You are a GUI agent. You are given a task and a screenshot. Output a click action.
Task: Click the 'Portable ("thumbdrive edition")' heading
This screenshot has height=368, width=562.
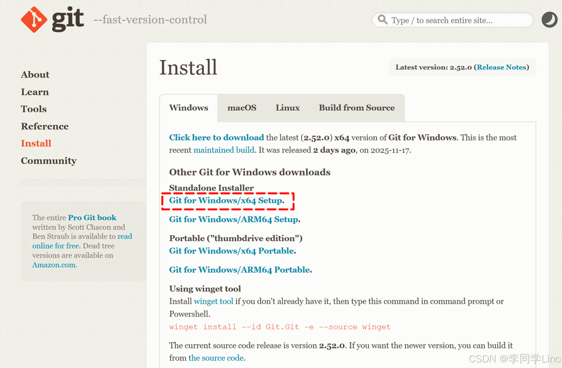point(236,238)
